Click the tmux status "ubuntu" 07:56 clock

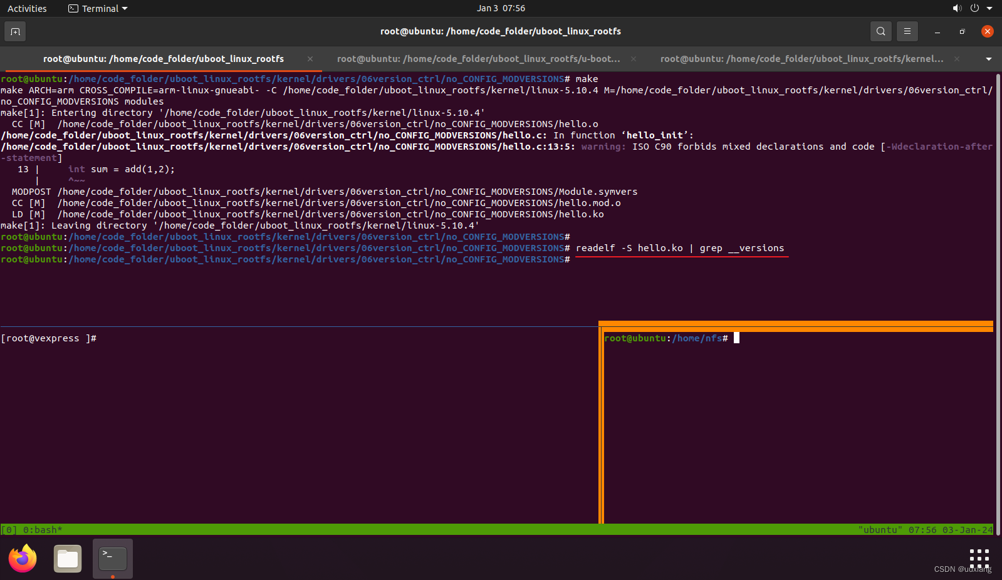point(926,530)
